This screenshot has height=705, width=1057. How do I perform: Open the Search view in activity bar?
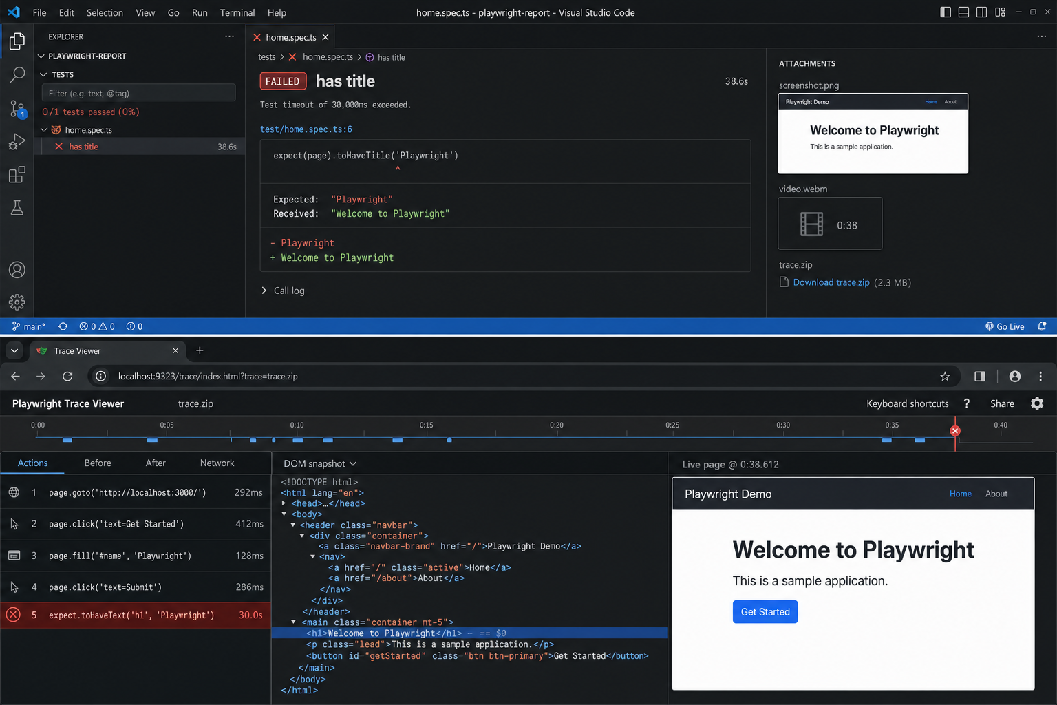(x=17, y=74)
